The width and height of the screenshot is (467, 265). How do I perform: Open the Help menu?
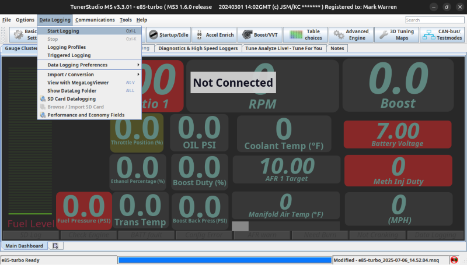point(142,20)
